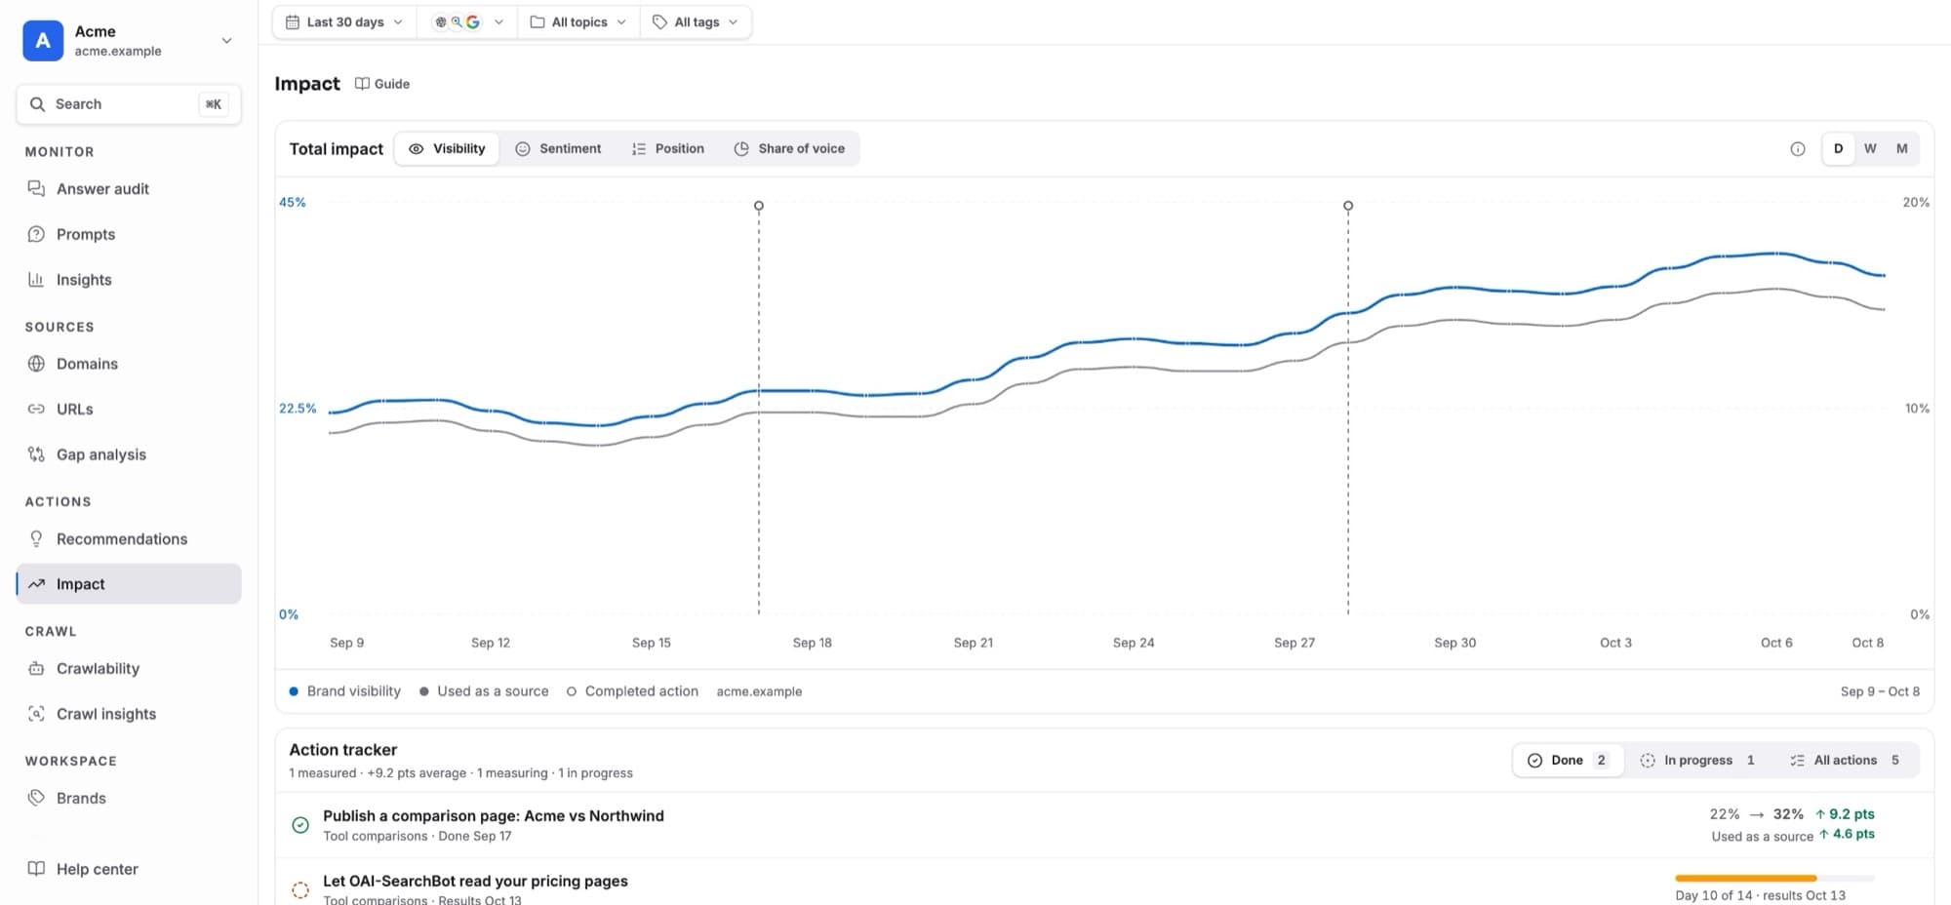This screenshot has width=1951, height=905.
Task: Open the AI engines filter dropdown
Action: click(468, 22)
